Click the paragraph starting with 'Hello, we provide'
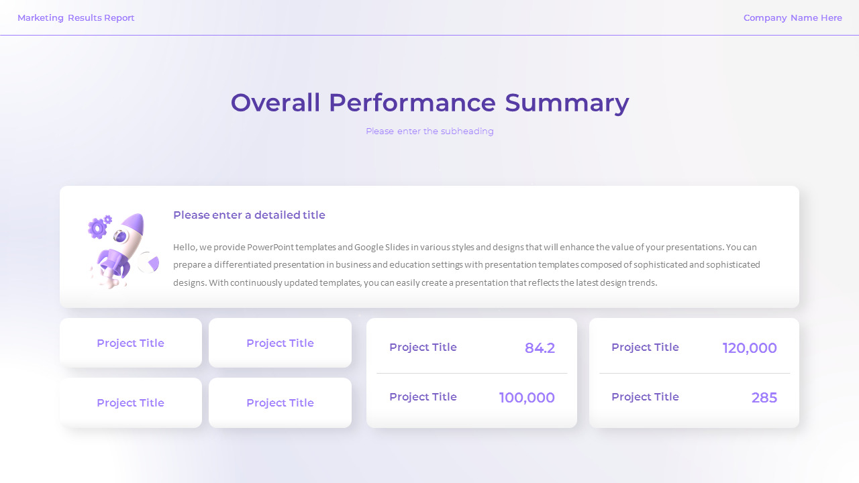Image resolution: width=859 pixels, height=483 pixels. (466, 265)
